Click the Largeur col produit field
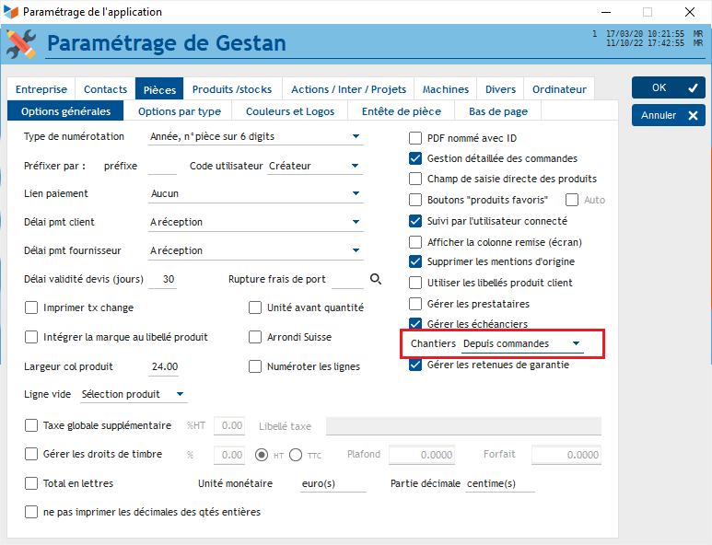Viewport: 712px width, 545px height. coord(164,366)
